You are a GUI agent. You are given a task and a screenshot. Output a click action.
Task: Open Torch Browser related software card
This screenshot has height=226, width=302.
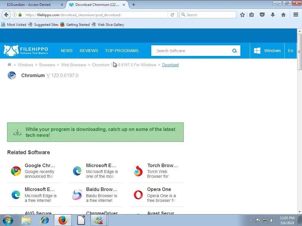click(157, 171)
